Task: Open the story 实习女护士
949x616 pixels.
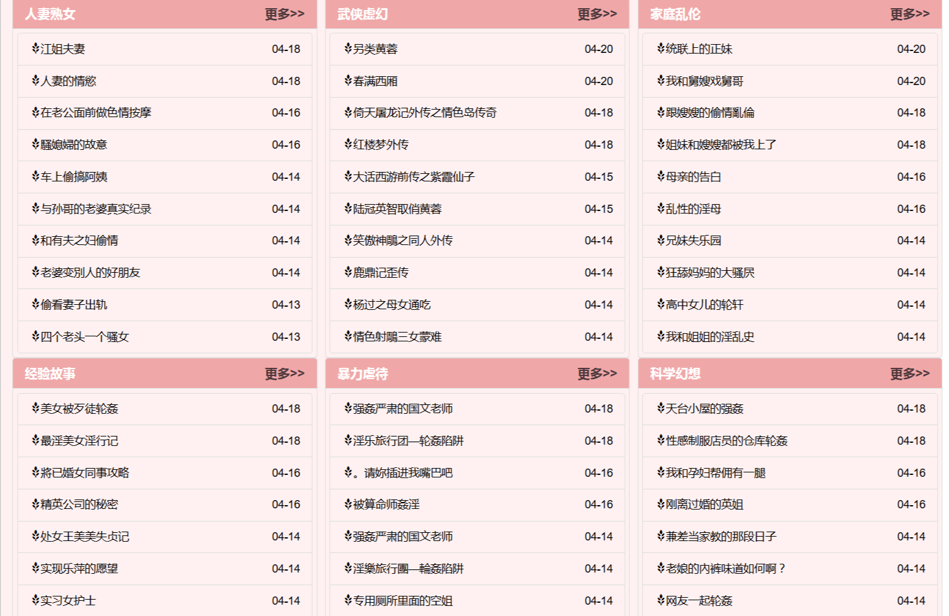Action: (x=68, y=601)
